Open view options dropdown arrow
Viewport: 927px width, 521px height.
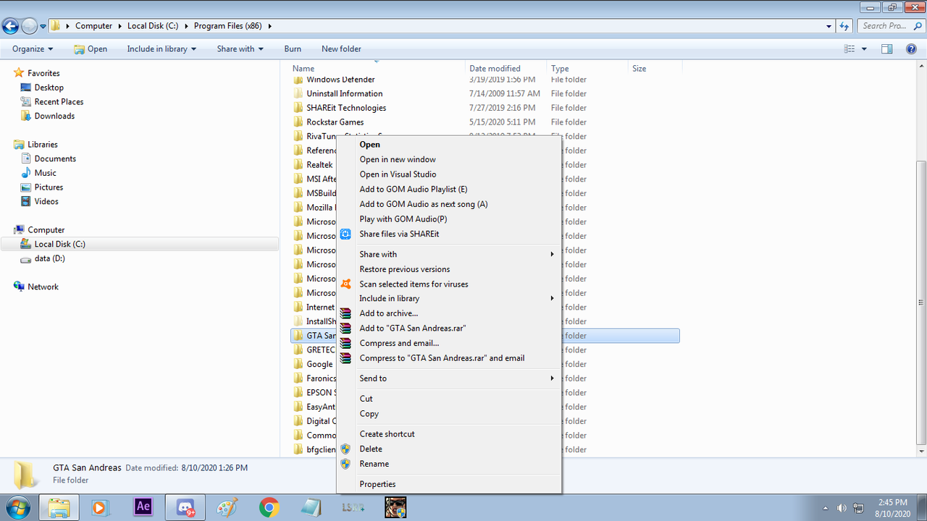coord(864,49)
